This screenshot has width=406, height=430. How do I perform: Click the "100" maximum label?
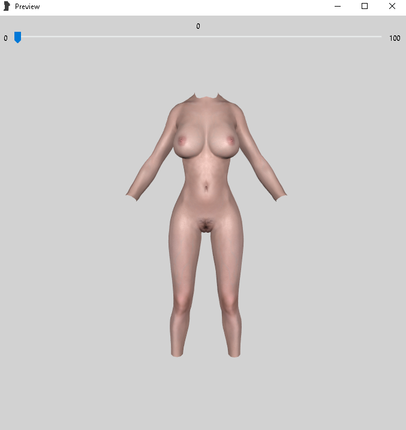(395, 38)
